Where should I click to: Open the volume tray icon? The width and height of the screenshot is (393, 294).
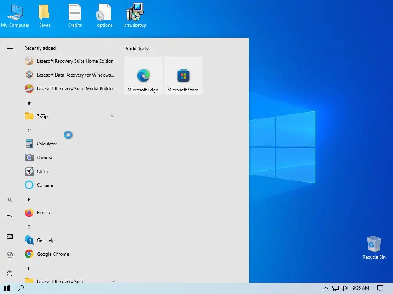coord(344,288)
